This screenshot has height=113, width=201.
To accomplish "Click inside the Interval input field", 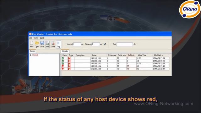I will click(77, 44).
